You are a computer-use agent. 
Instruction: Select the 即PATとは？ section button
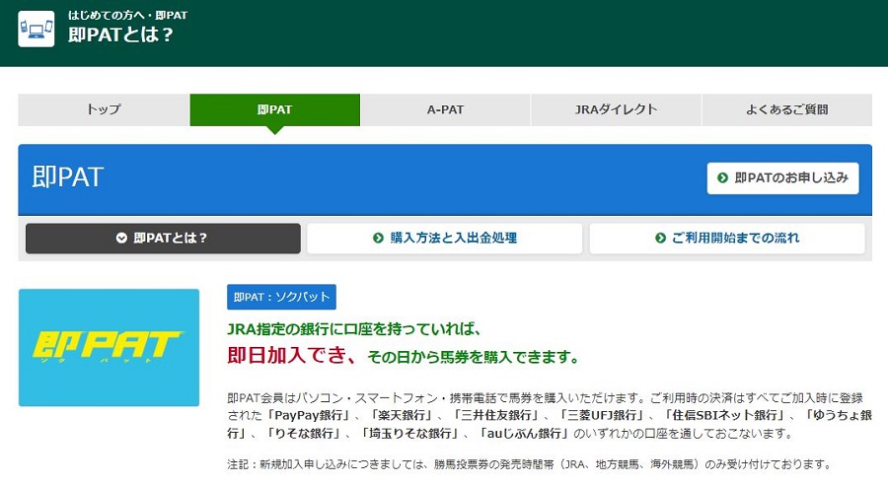pos(163,239)
